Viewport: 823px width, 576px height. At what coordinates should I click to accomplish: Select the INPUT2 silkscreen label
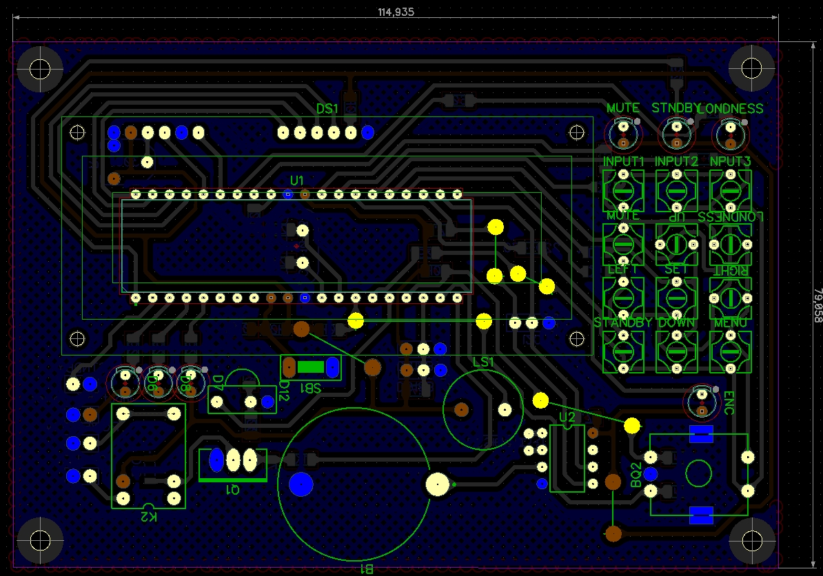pos(677,162)
